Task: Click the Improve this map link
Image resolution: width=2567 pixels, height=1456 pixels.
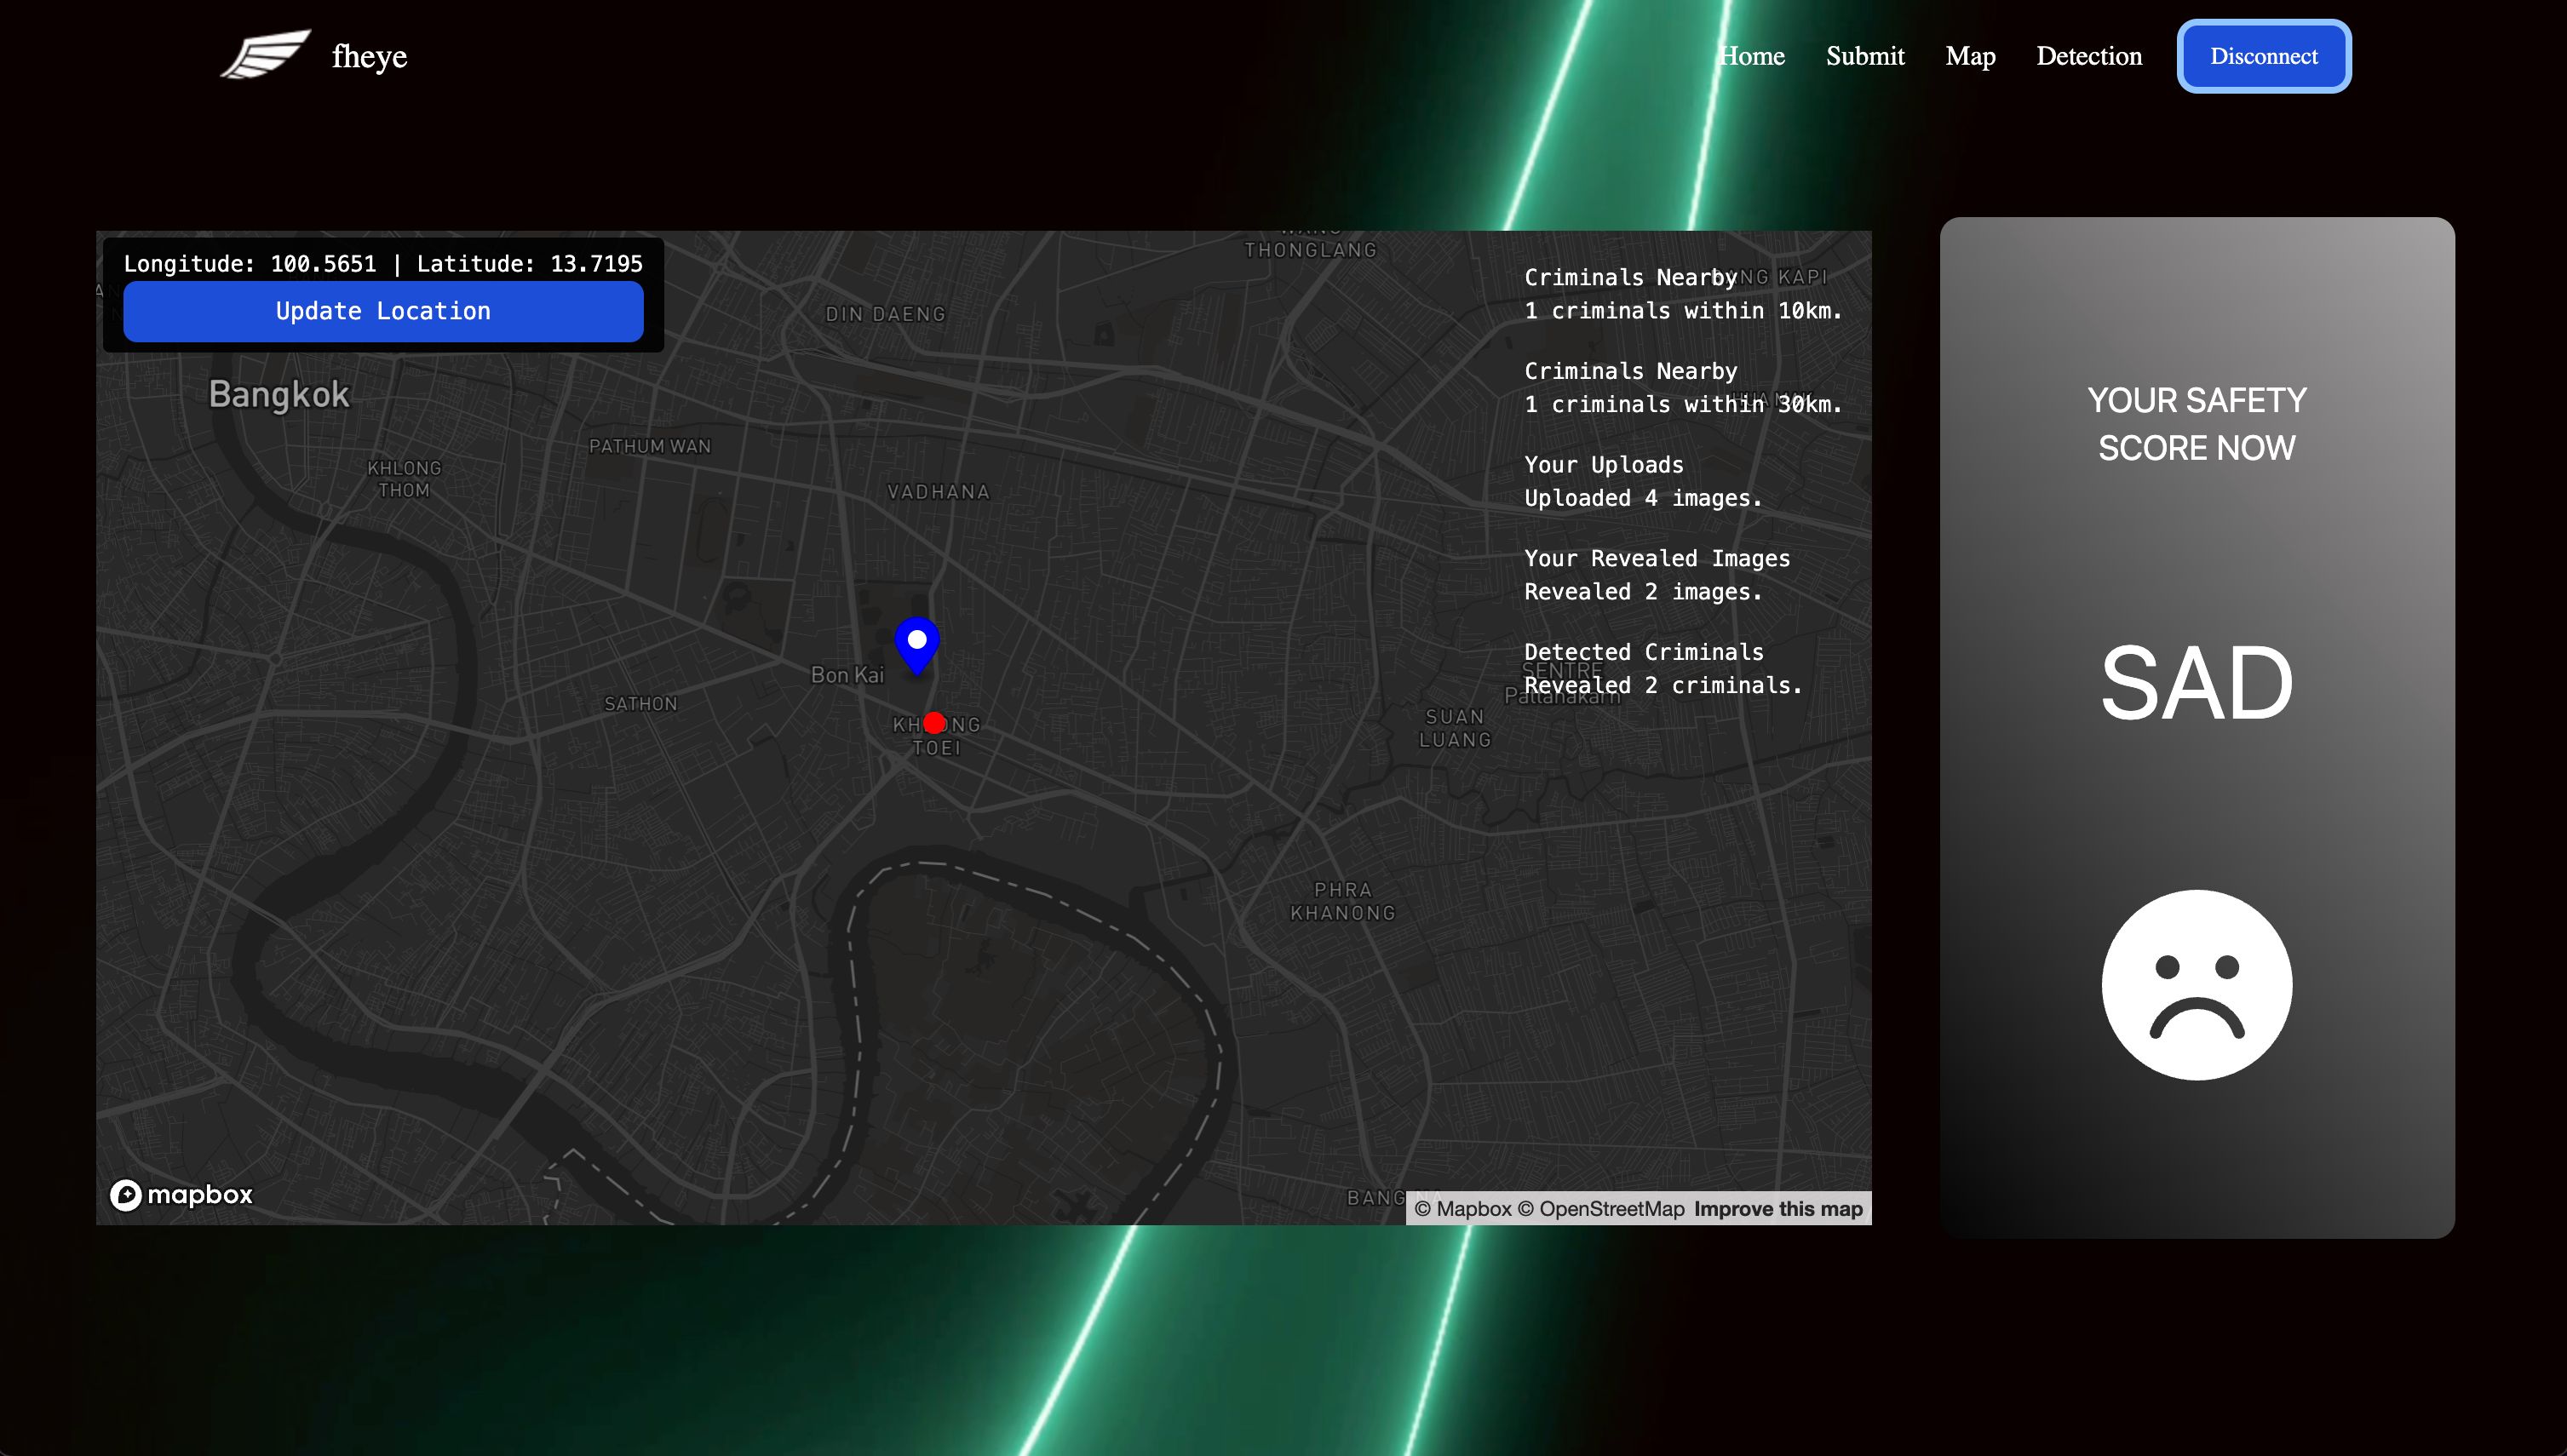Action: tap(1778, 1208)
